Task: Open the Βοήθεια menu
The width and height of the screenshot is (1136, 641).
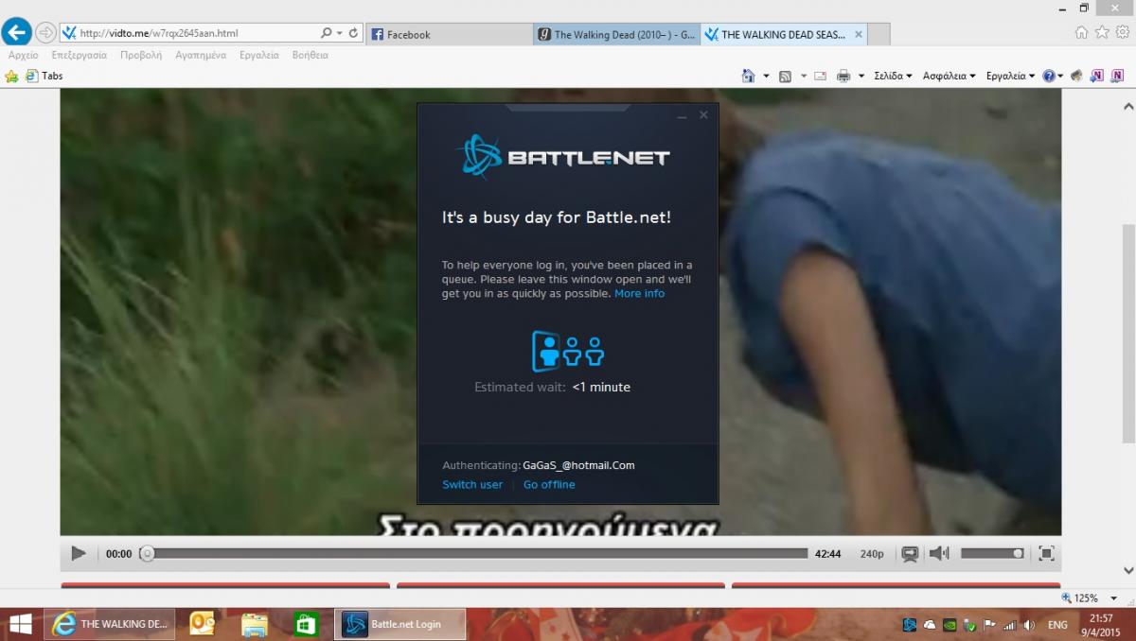Action: point(311,55)
